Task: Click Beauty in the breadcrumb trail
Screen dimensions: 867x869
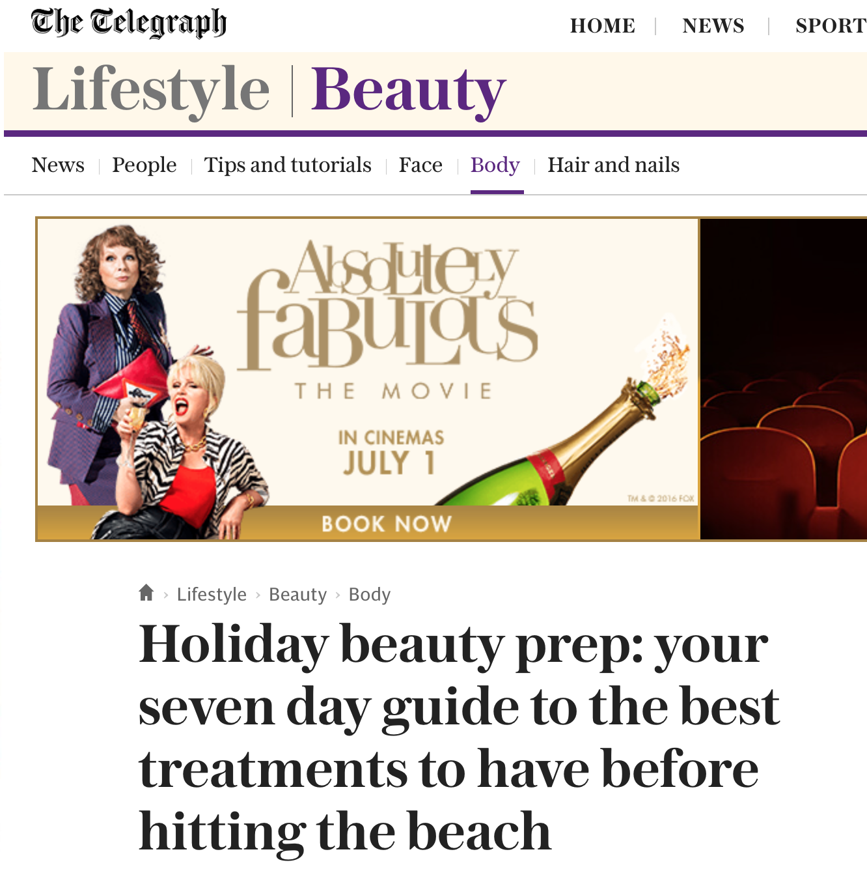Action: coord(297,594)
